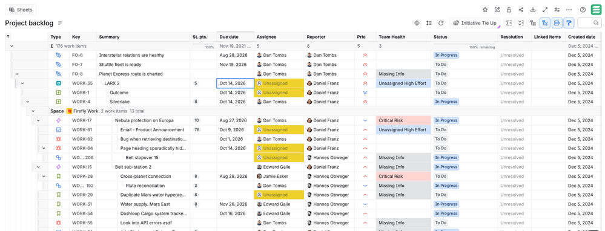Screen dimensions: 605x231
Task: Collapse the 176 work items summary row
Action: (12, 46)
